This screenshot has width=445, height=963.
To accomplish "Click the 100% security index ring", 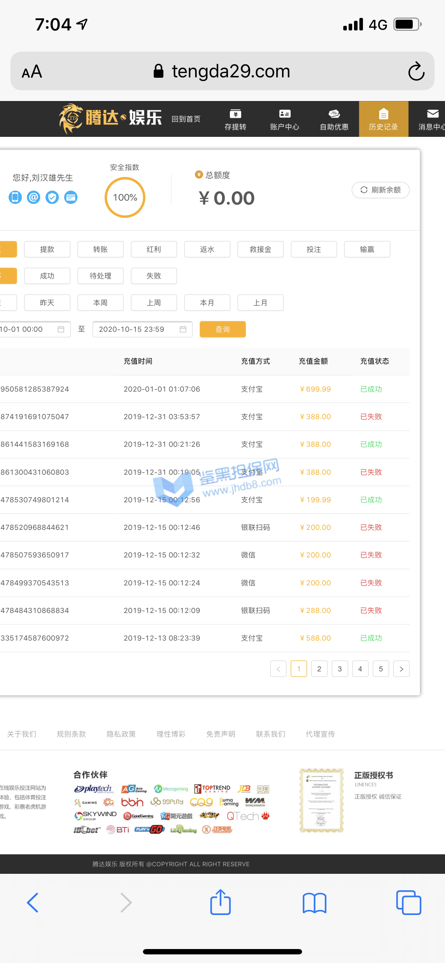I will click(125, 197).
